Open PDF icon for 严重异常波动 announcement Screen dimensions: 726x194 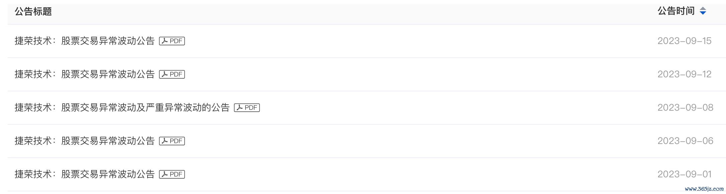(247, 108)
